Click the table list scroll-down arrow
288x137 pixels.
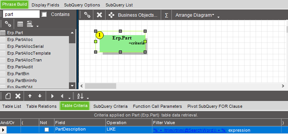point(72,85)
